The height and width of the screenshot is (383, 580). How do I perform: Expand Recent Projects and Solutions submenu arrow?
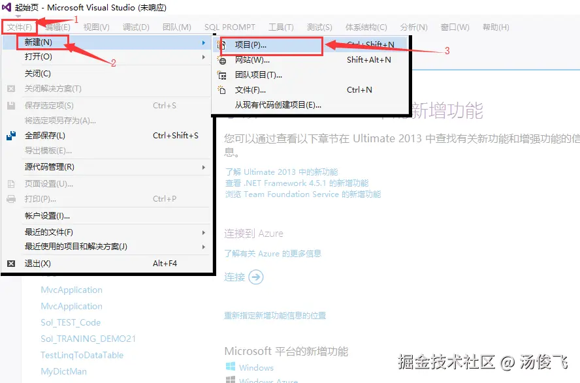[x=203, y=247]
